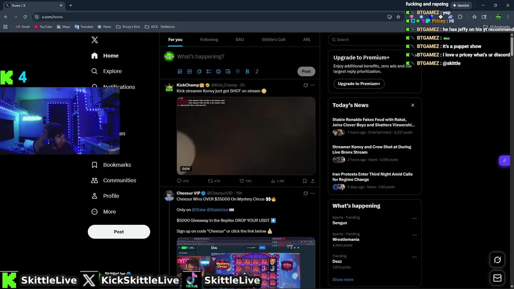Expand the More menu in sidebar

[104, 212]
